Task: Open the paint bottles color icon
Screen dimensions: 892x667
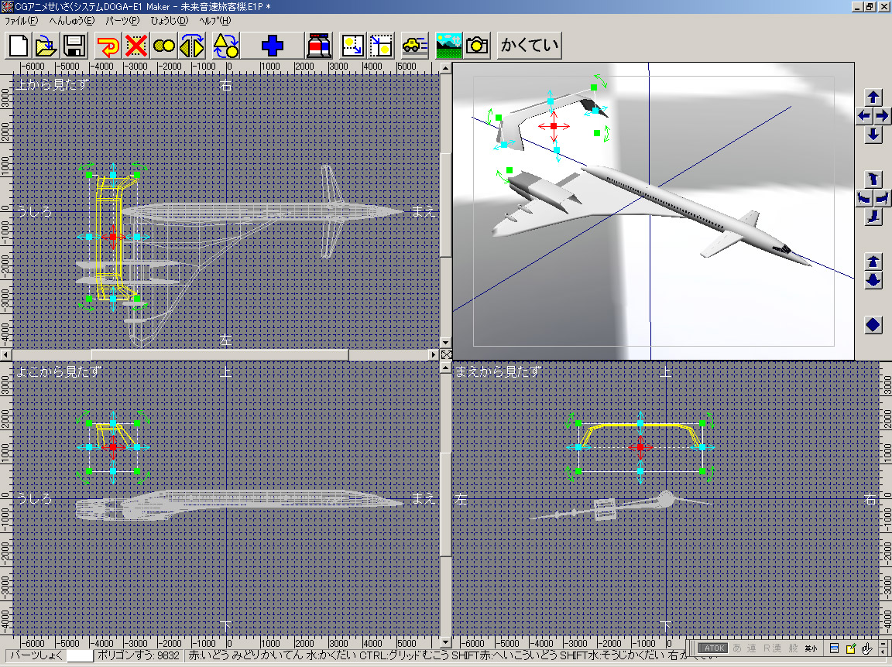Action: coord(319,46)
